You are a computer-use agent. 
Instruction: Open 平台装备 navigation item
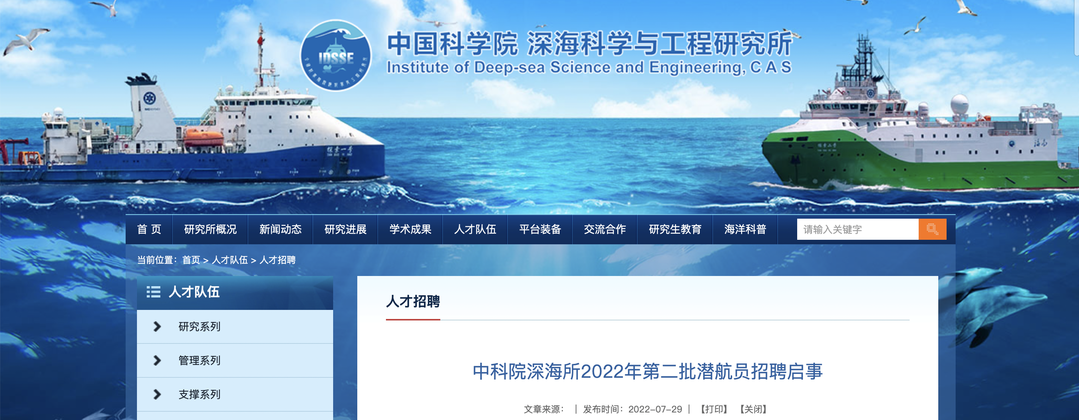coord(540,230)
